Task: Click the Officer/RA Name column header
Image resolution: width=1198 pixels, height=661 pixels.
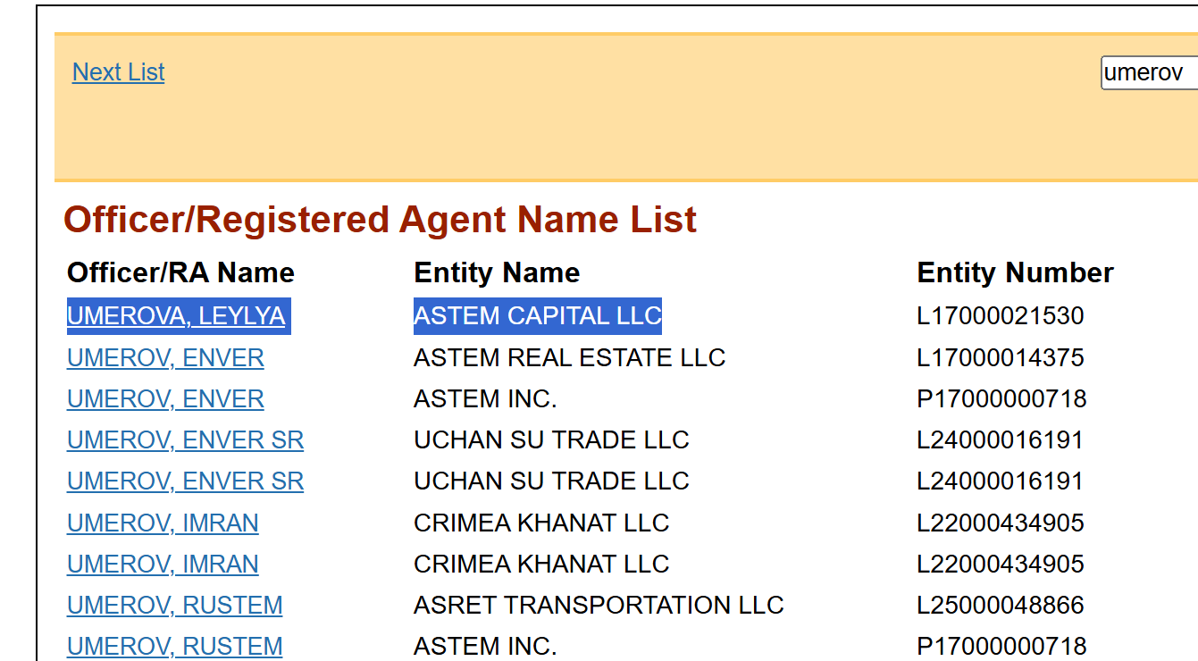Action: coord(180,272)
